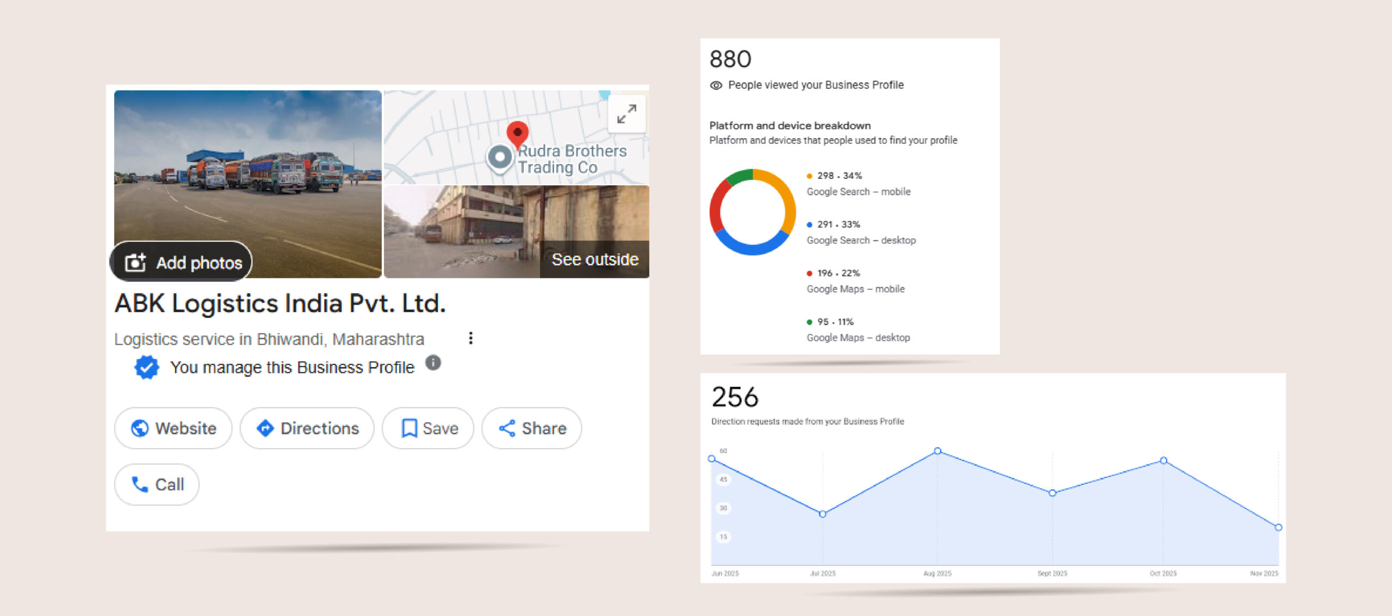Select the Nov 2025 data point on the chart
The image size is (1392, 616).
click(1278, 527)
